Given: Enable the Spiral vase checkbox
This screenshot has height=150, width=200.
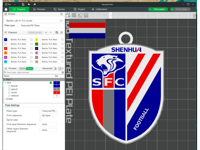Looking at the screenshot, I should (x=40, y=120).
